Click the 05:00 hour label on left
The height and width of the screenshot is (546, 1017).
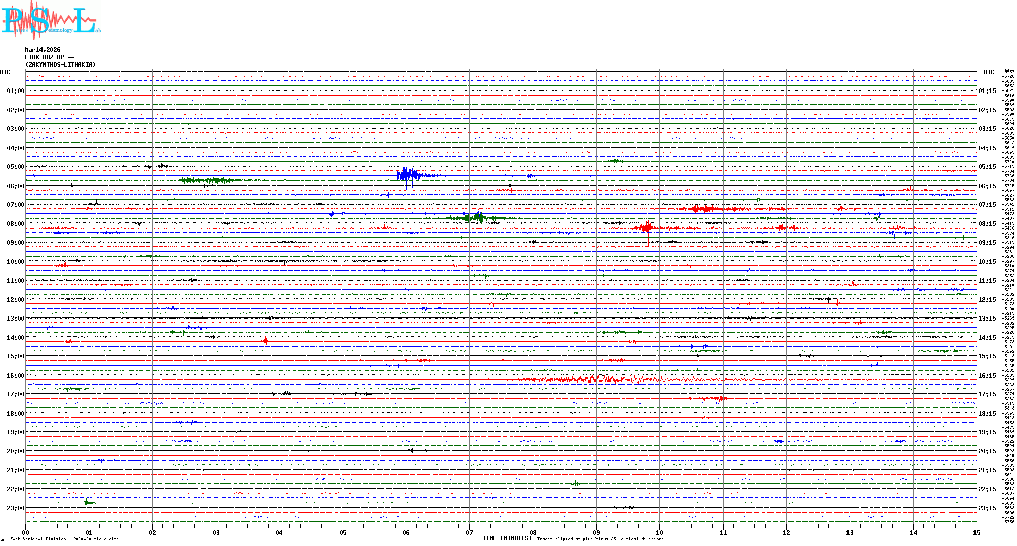pos(15,167)
